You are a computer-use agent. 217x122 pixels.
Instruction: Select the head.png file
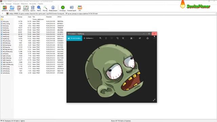point(5,28)
